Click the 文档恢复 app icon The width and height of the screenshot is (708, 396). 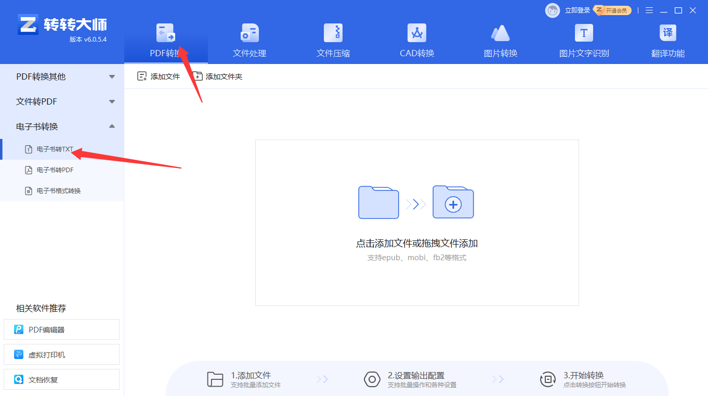(x=19, y=379)
